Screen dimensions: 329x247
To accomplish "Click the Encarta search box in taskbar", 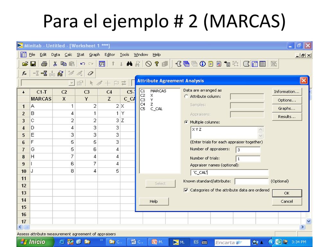I will tap(232, 242).
